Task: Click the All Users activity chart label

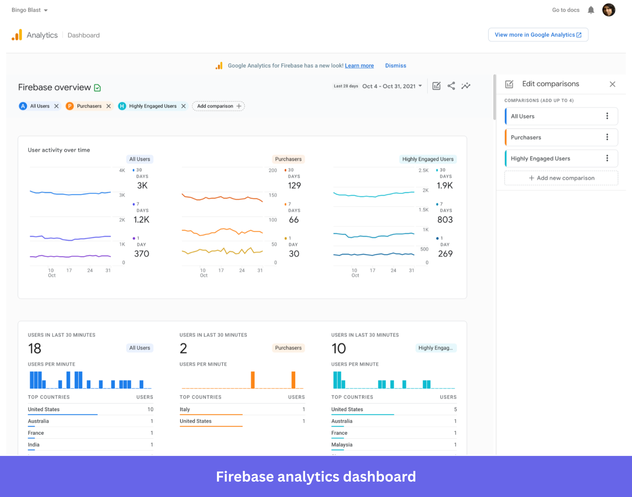Action: (x=140, y=159)
